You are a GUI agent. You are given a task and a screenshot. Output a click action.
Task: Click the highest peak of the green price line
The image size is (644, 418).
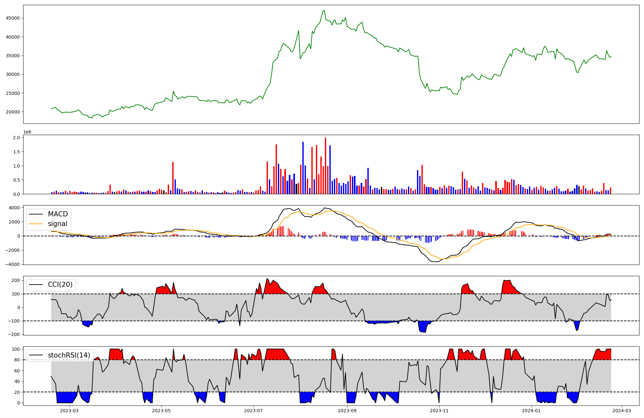tap(324, 10)
